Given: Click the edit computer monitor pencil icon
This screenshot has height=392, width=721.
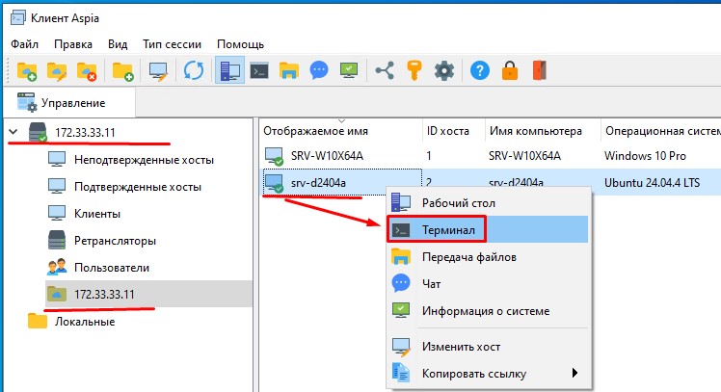Looking at the screenshot, I should (158, 71).
